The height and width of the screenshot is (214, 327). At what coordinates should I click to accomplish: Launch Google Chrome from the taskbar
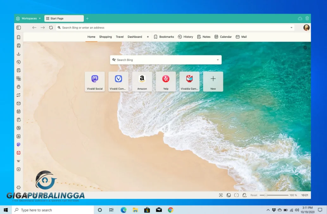170,210
